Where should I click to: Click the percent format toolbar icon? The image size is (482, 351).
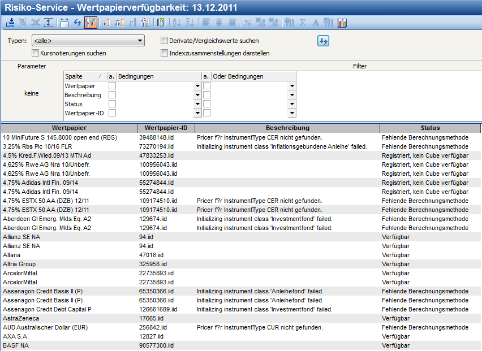point(247,23)
